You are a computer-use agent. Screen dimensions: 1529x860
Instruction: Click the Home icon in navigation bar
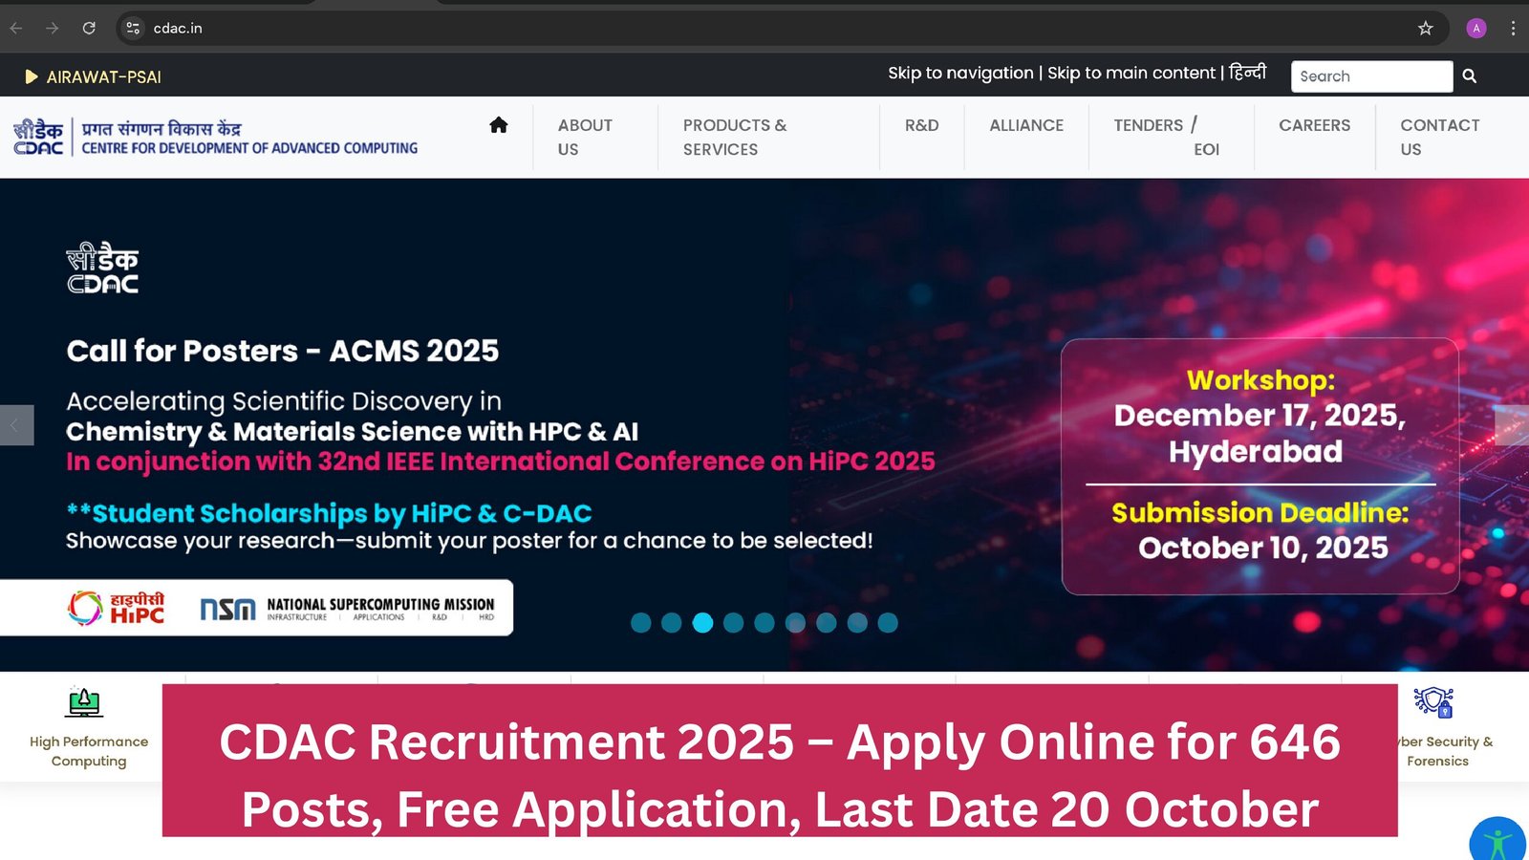[498, 125]
